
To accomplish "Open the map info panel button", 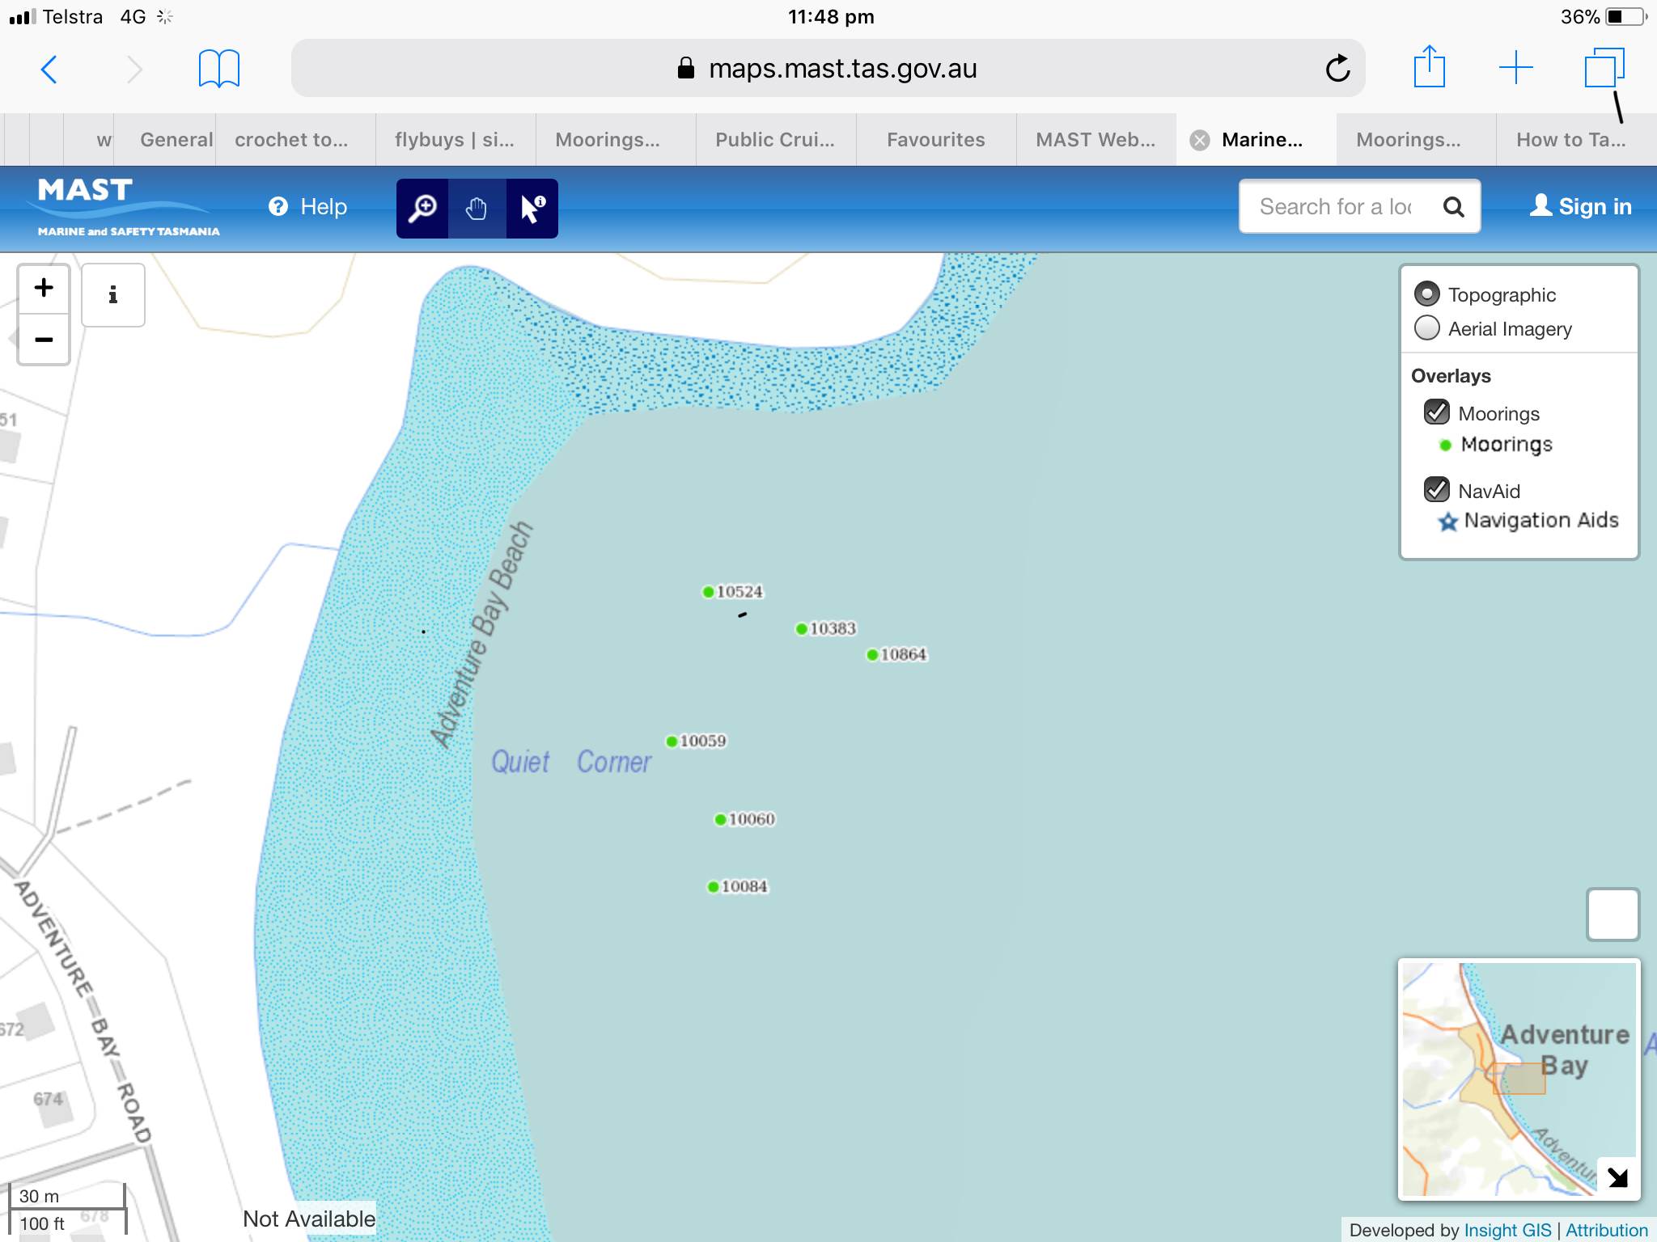I will [113, 295].
